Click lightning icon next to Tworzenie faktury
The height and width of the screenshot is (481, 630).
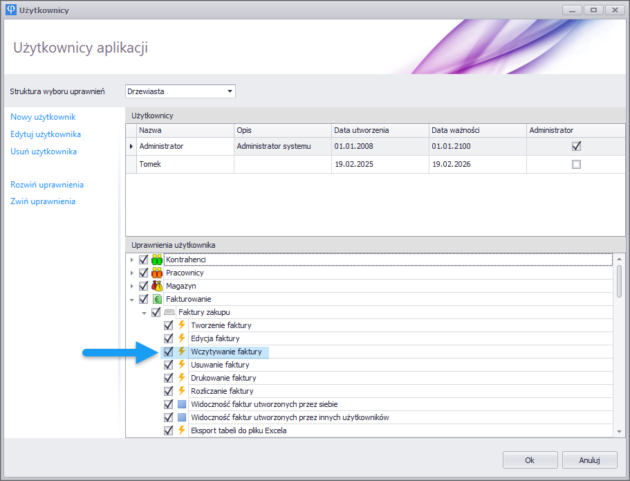click(182, 325)
